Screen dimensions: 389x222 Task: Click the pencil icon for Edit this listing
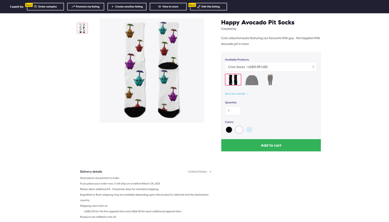point(199,7)
